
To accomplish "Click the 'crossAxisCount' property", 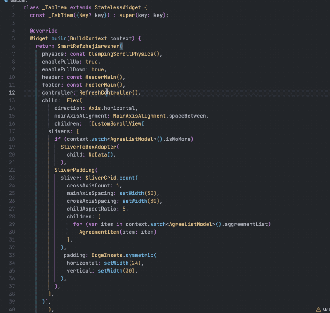I will pos(88,185).
